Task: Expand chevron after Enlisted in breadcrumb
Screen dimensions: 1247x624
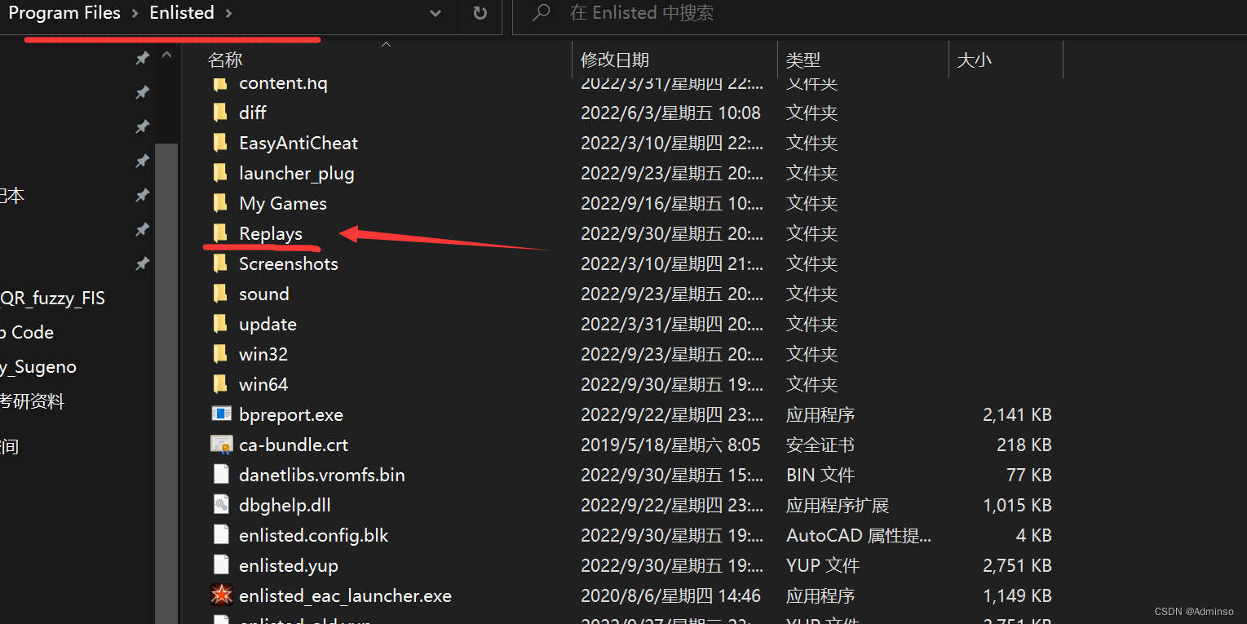Action: 228,13
